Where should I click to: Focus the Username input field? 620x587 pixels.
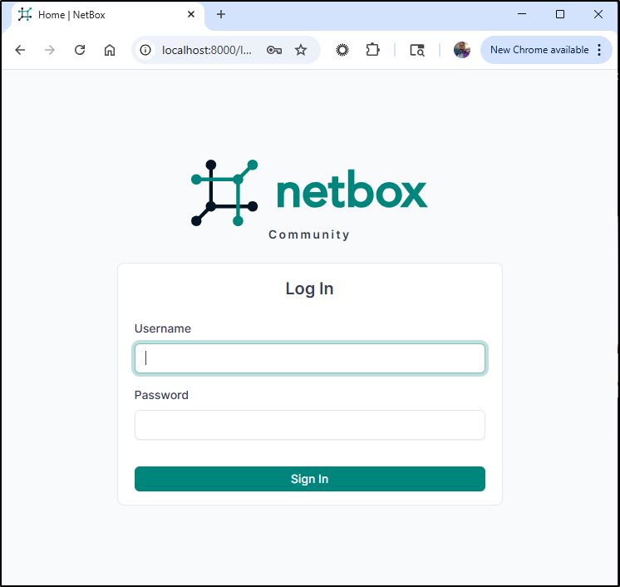310,358
